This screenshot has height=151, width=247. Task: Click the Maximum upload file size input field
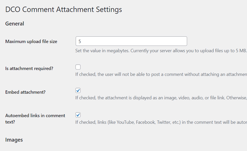pyautogui.click(x=131, y=41)
